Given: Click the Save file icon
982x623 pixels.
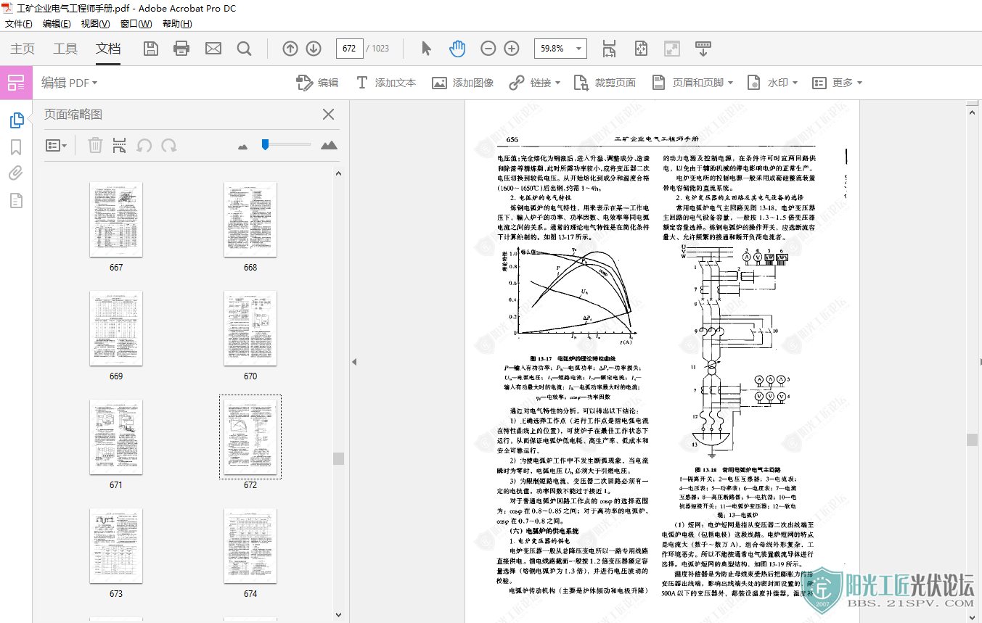Looking at the screenshot, I should click(151, 49).
